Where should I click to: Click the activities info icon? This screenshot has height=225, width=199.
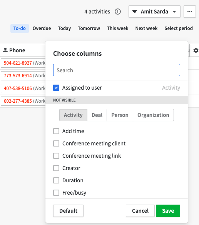[118, 12]
